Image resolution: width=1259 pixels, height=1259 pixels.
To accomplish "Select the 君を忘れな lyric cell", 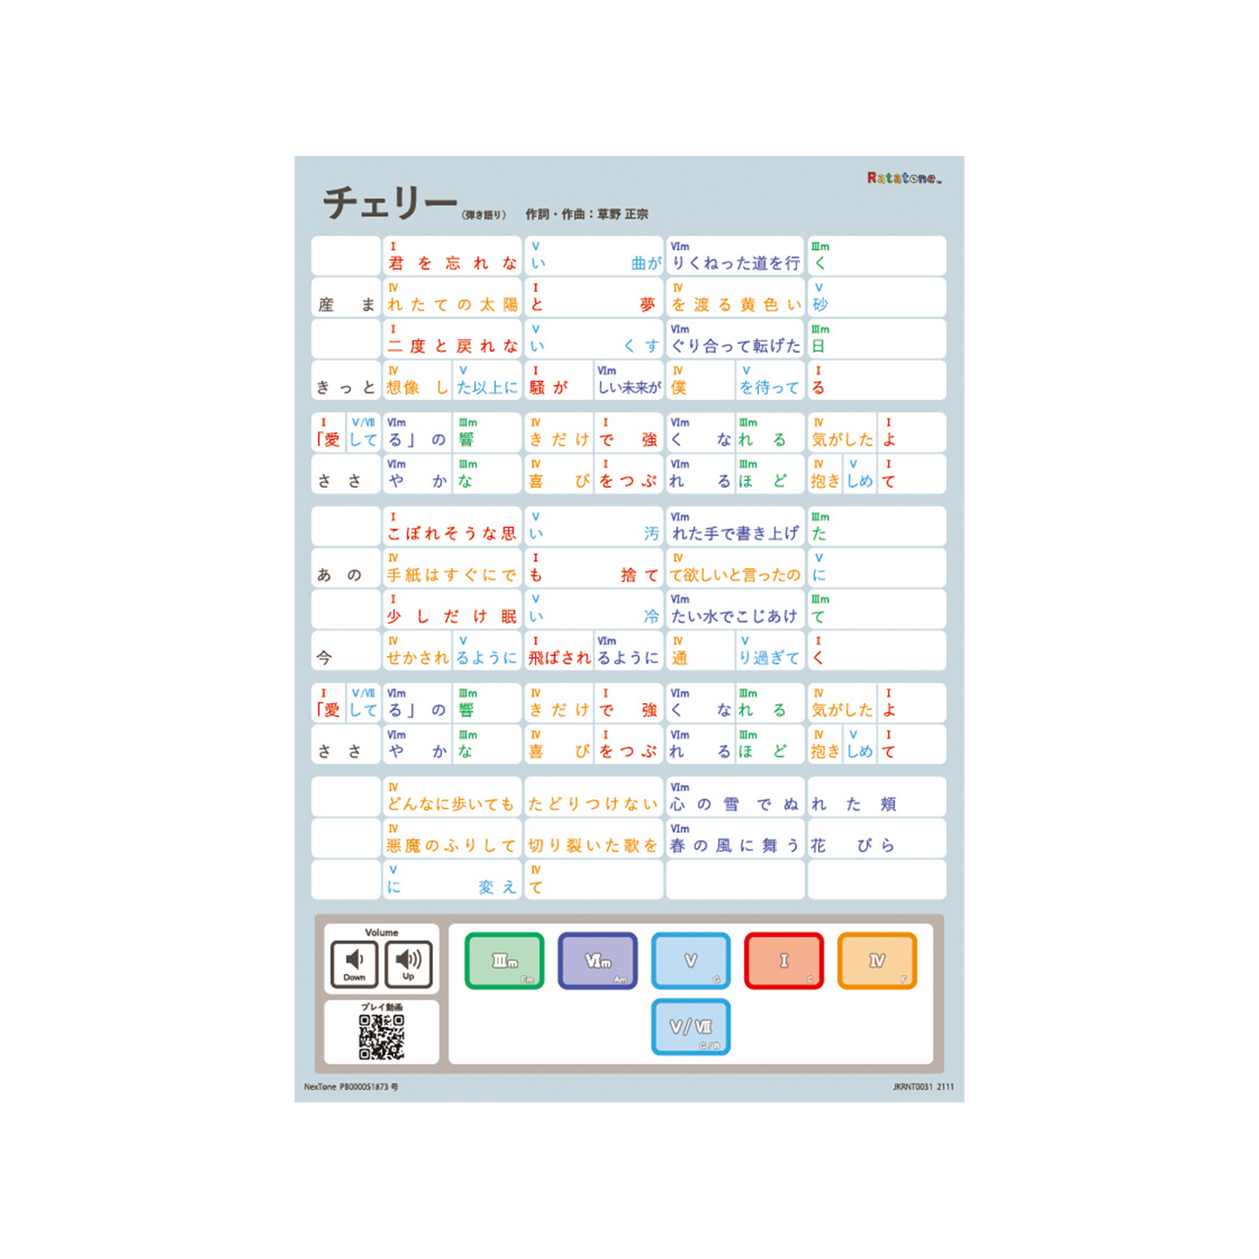I will tap(452, 256).
